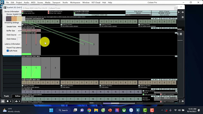Open the File menu
Image resolution: width=203 pixels, height=114 pixels.
(x=7, y=3)
